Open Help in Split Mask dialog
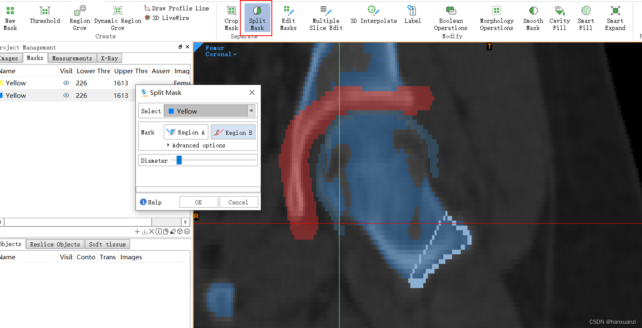This screenshot has height=328, width=642. pyautogui.click(x=151, y=202)
